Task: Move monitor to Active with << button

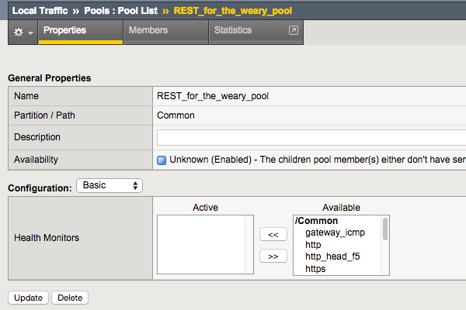Action: tap(273, 234)
